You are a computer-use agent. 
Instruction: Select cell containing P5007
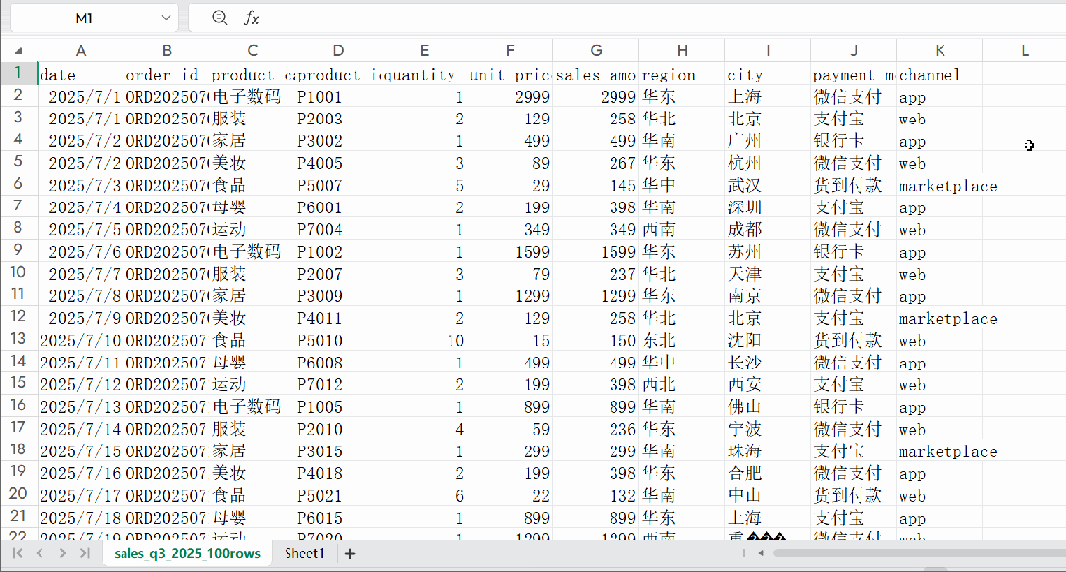tap(338, 185)
